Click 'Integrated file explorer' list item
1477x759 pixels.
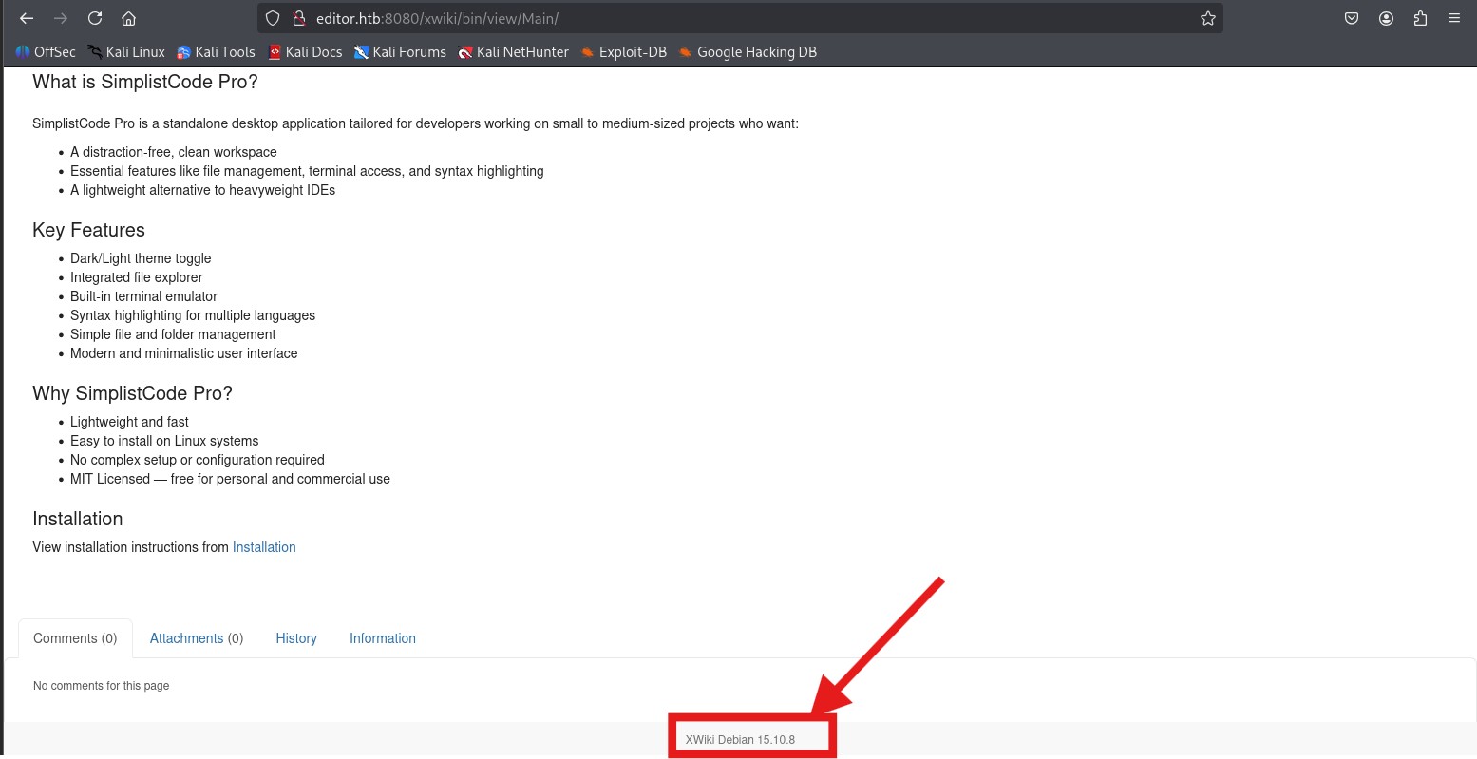pos(137,277)
